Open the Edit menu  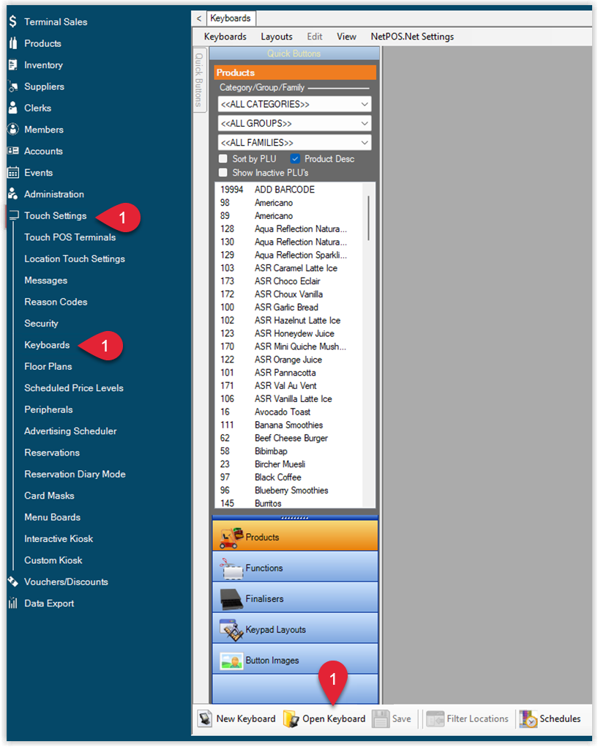pos(315,37)
